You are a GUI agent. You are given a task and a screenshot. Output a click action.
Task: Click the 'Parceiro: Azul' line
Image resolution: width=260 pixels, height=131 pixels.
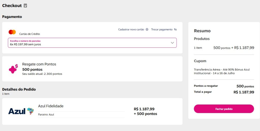46,115
